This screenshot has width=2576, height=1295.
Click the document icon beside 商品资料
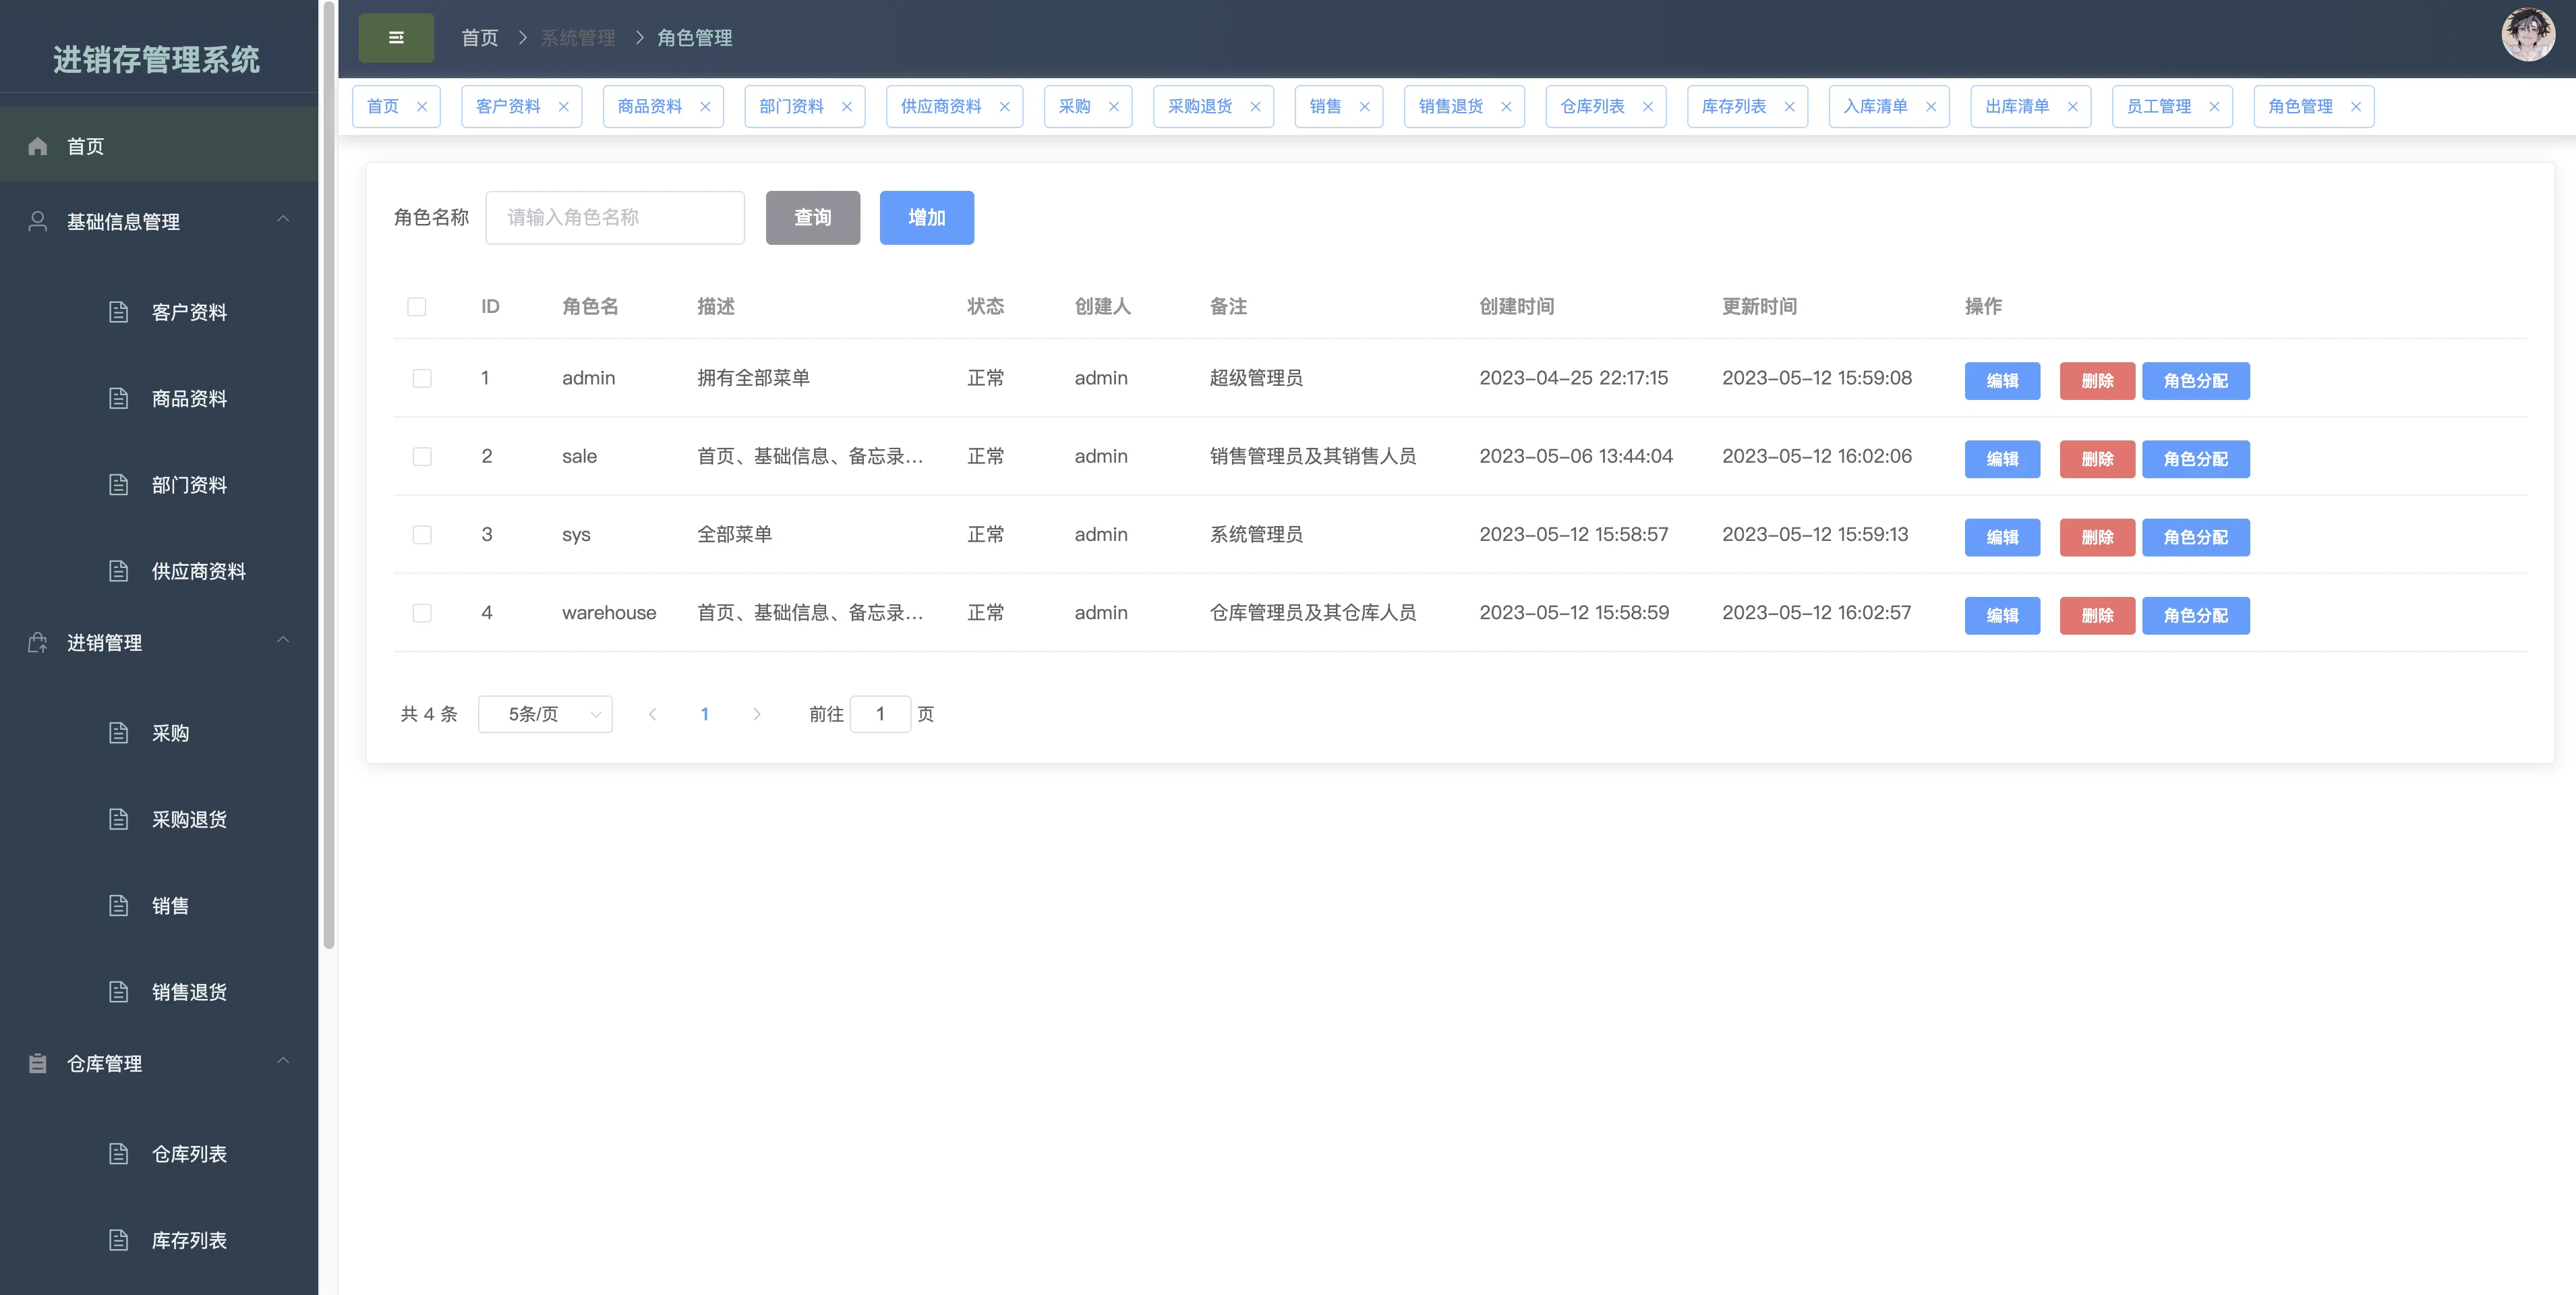[x=118, y=398]
